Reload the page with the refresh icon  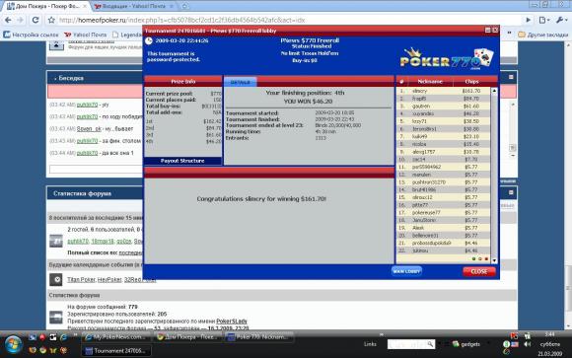36,20
